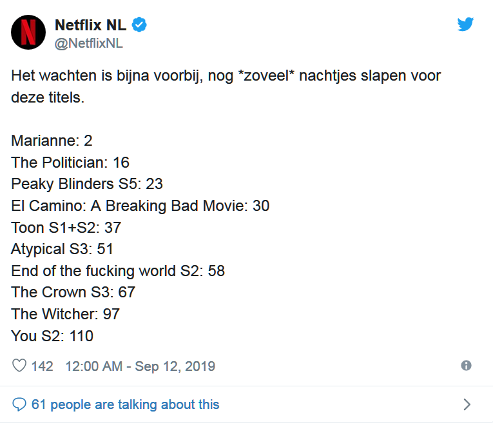Screen dimensions: 493x427
Task: Click the 'Marianne: 2' line
Action: click(x=52, y=141)
